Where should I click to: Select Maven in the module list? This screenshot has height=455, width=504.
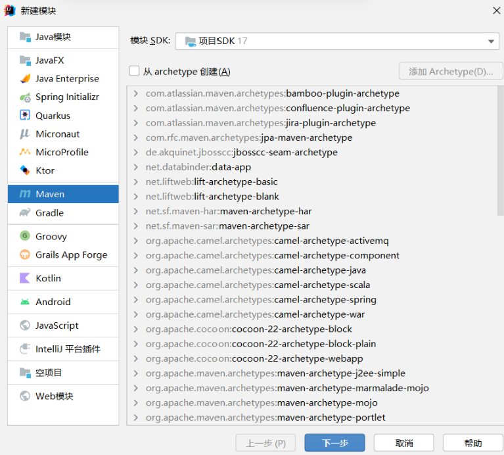pos(63,195)
